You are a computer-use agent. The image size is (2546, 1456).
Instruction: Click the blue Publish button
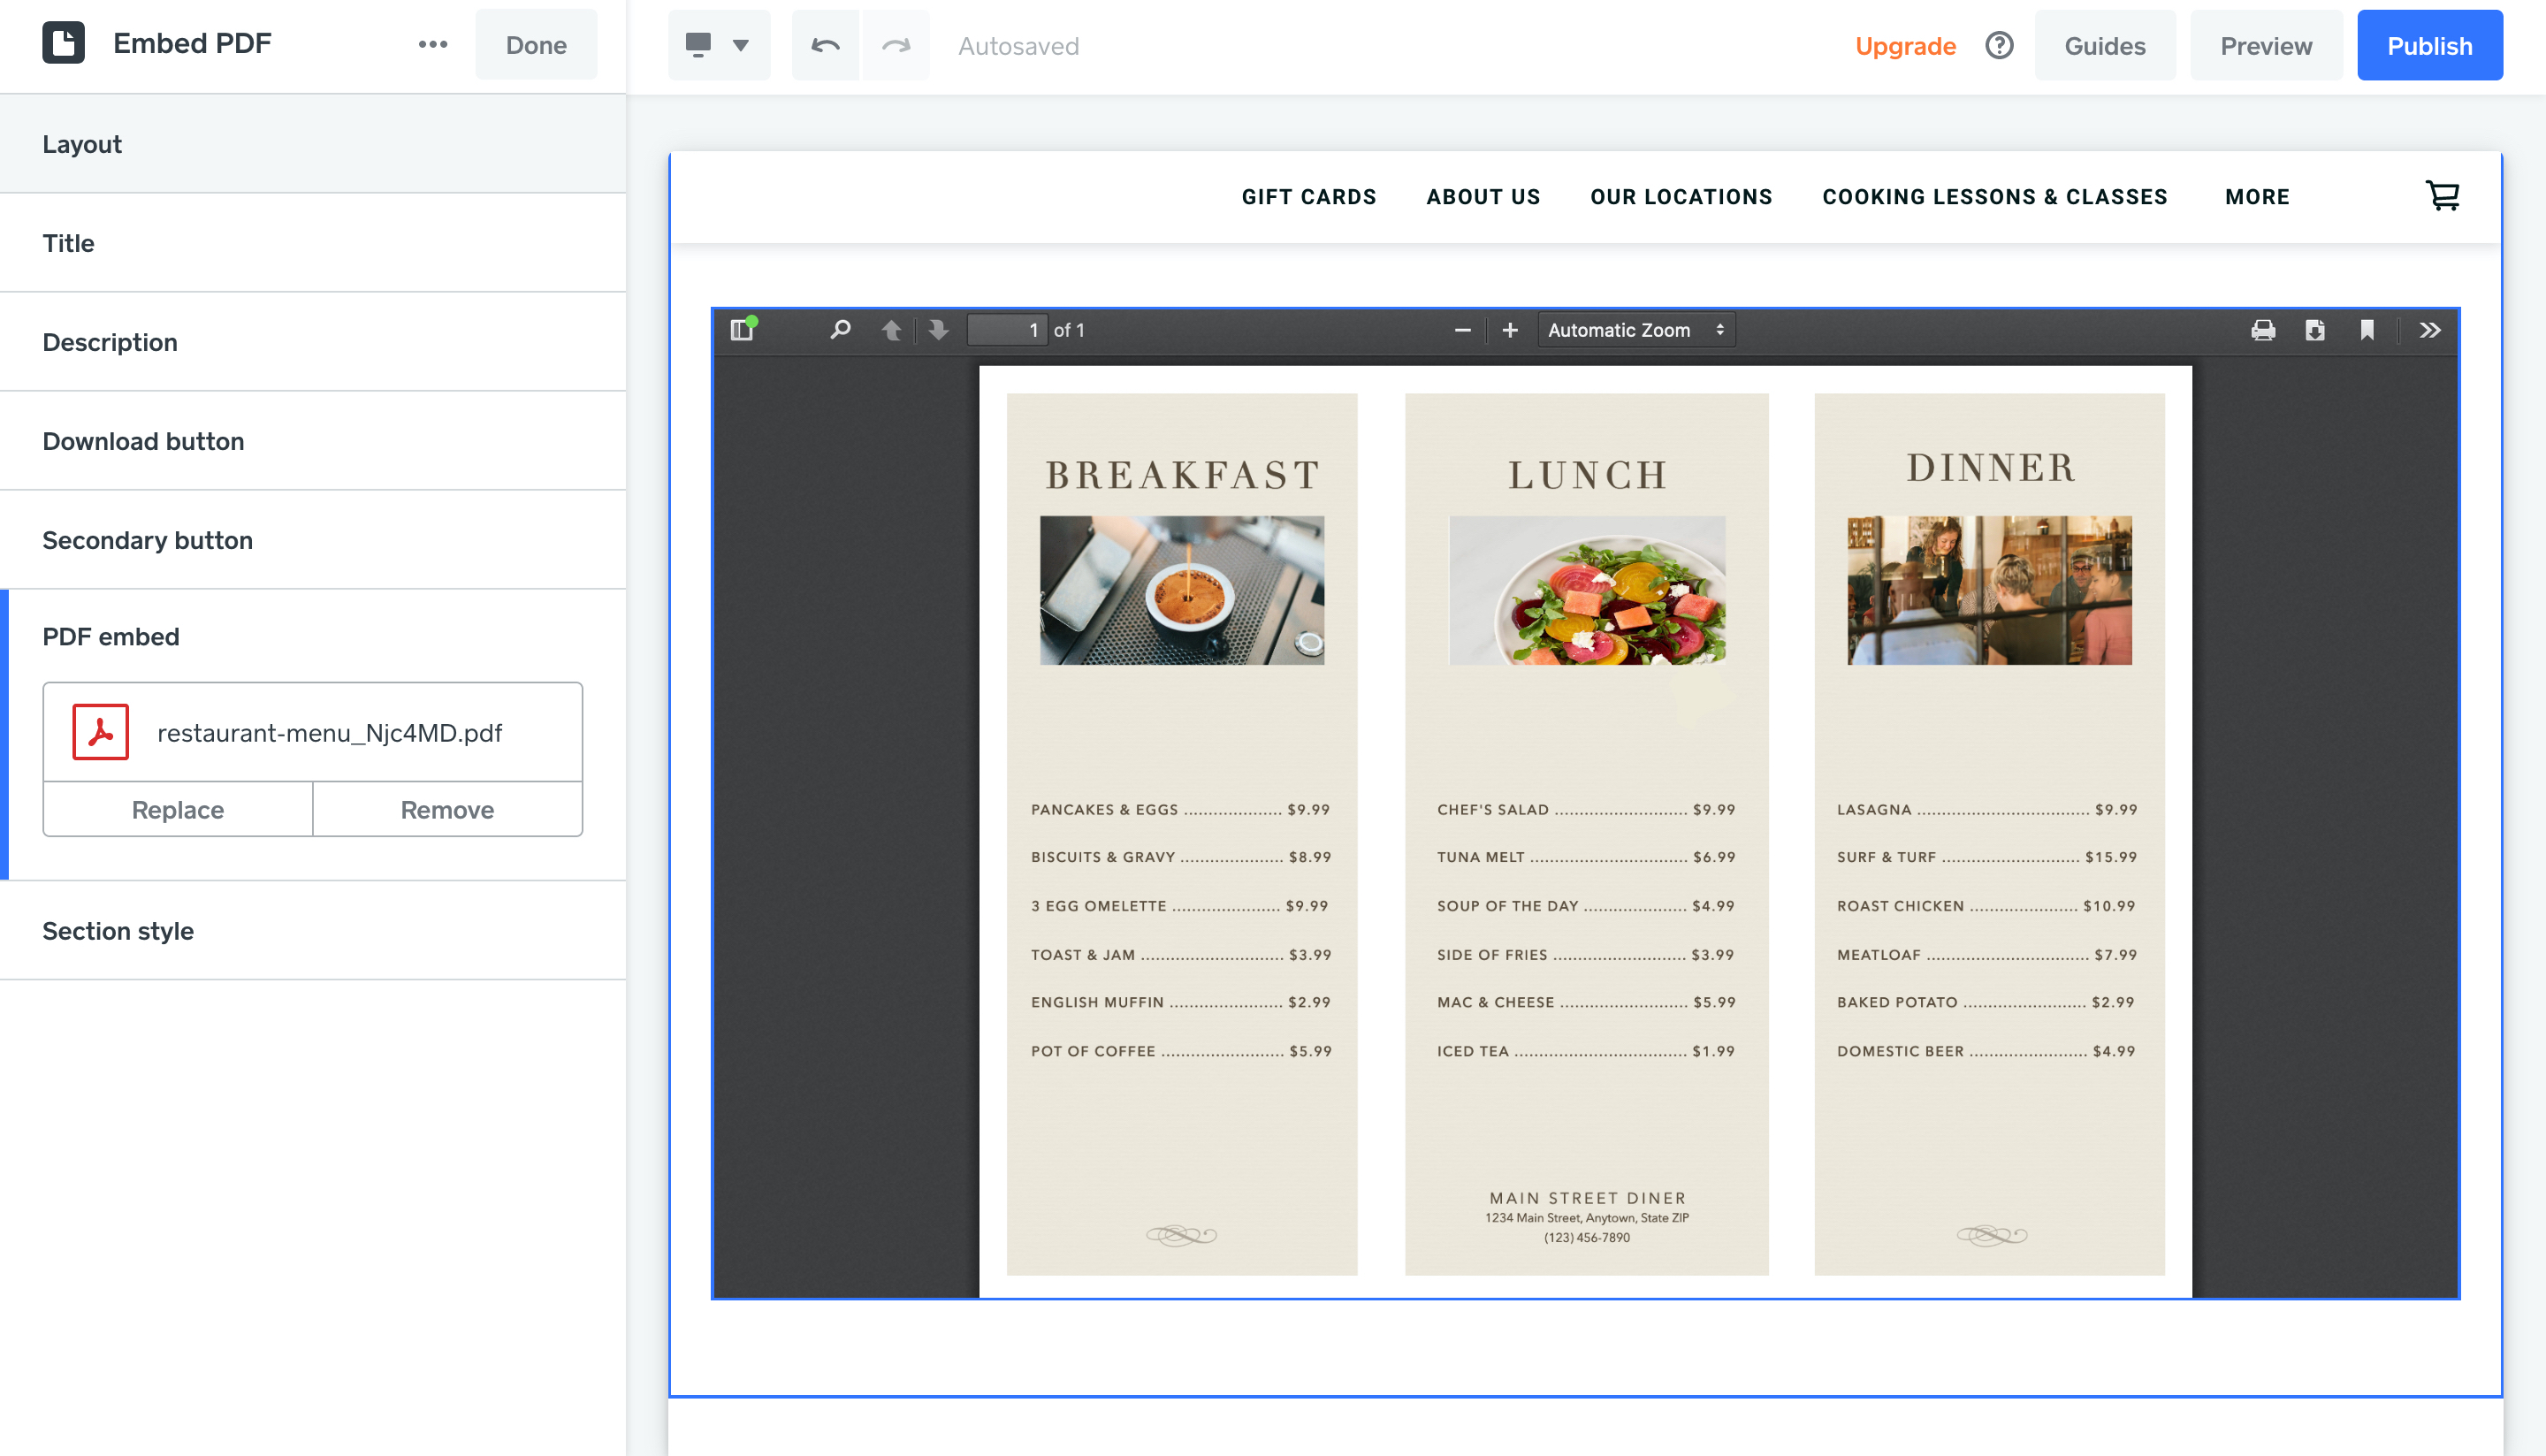[2429, 46]
